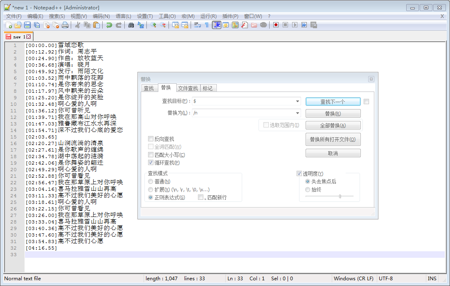Click the Save file toolbar icon
This screenshot has width=450, height=286.
27,25
